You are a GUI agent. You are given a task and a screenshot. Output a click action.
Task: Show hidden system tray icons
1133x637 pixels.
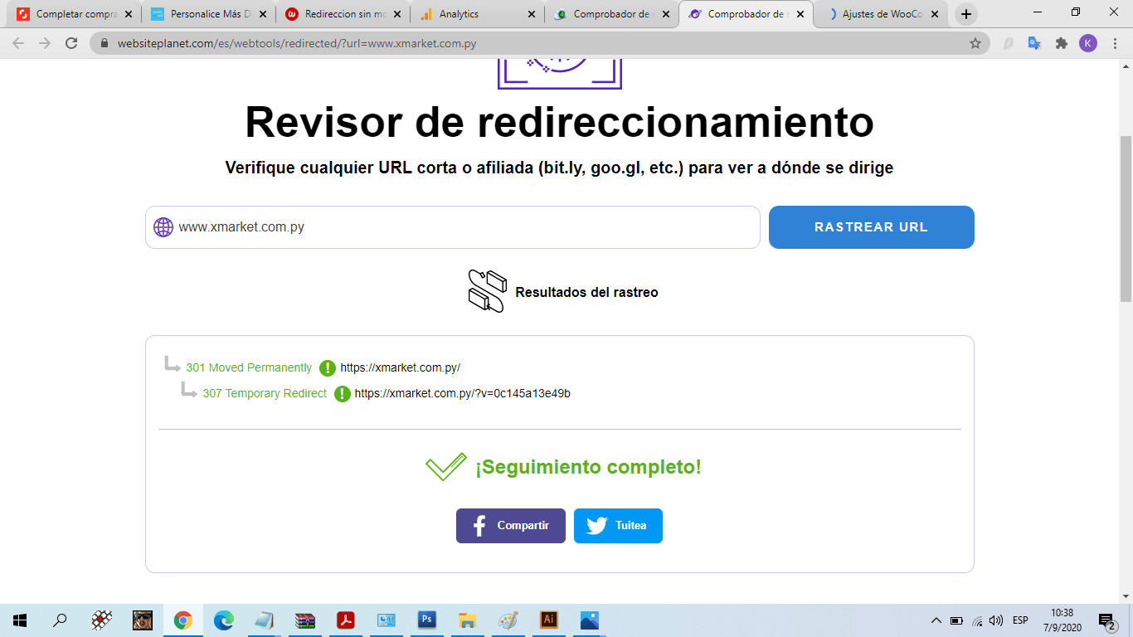(936, 620)
